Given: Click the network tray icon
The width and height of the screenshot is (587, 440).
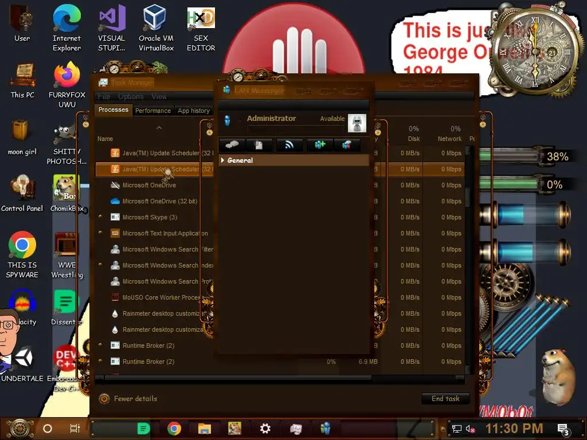Looking at the screenshot, I should click(457, 429).
